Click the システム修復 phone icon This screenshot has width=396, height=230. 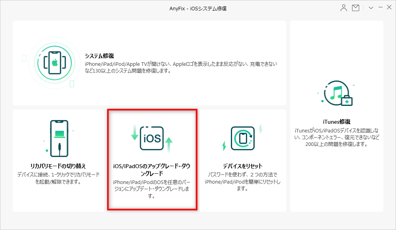click(x=55, y=63)
